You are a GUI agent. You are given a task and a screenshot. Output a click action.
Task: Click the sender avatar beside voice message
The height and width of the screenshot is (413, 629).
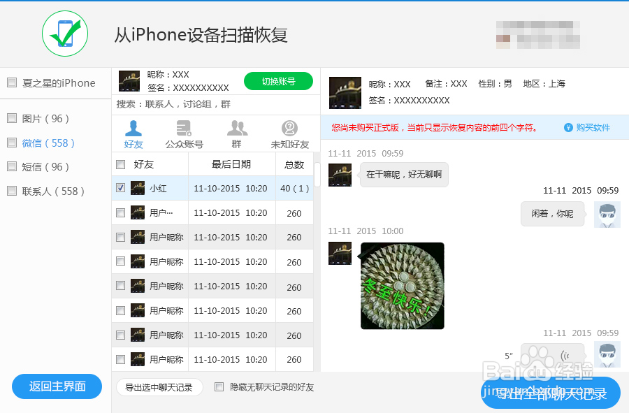tap(607, 354)
